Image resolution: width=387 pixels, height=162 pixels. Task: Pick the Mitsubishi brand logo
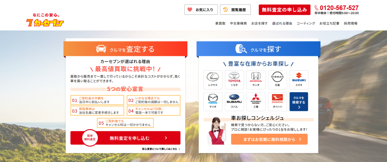coord(256,101)
